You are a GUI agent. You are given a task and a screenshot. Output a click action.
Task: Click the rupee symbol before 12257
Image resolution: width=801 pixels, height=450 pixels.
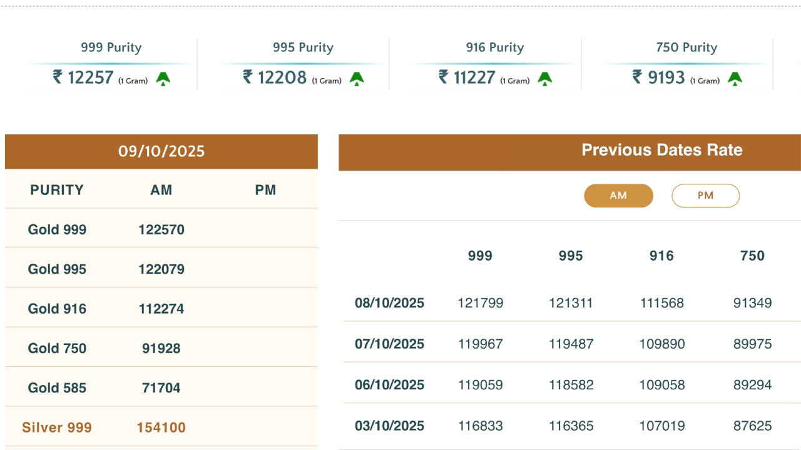[x=58, y=77]
